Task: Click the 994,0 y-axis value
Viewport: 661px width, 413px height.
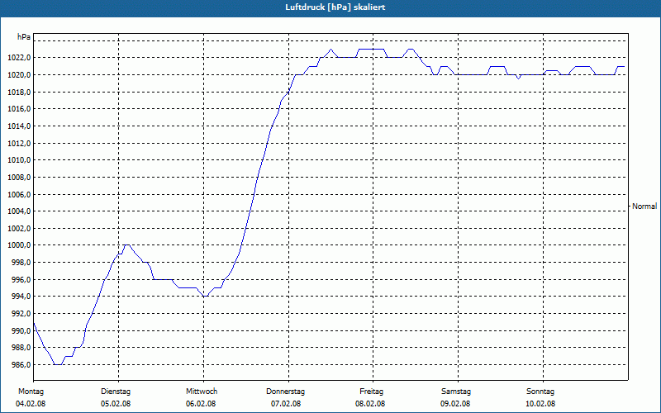Action: [x=21, y=297]
